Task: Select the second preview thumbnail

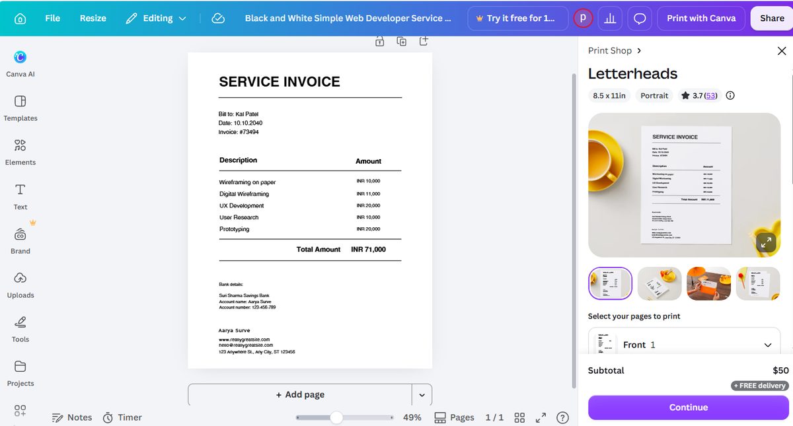Action: tap(660, 284)
